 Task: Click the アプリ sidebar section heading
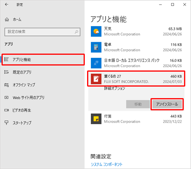(x=9, y=44)
